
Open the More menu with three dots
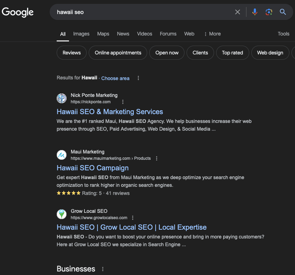click(212, 34)
